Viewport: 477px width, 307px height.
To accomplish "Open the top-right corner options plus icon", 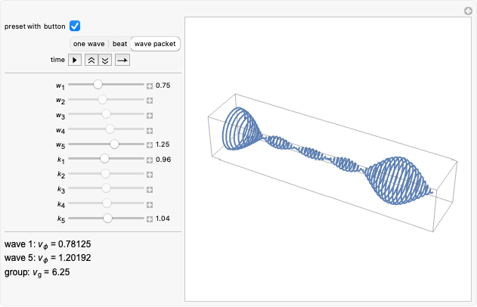I will 468,11.
